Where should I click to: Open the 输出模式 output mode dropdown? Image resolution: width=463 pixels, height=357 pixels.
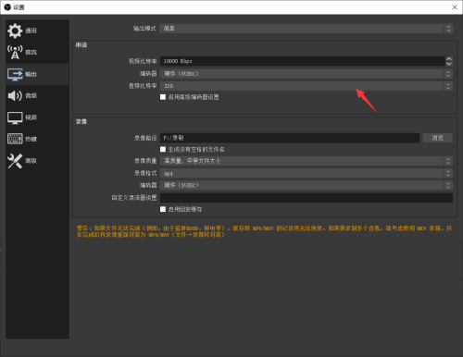coord(306,29)
